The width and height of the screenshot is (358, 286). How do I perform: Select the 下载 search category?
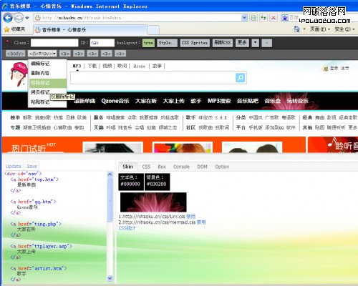92,66
